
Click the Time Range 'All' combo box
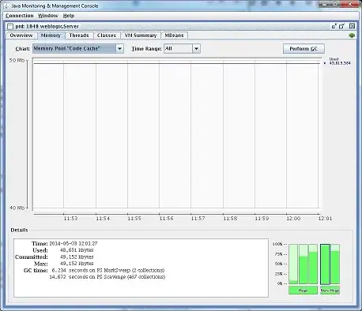point(182,49)
